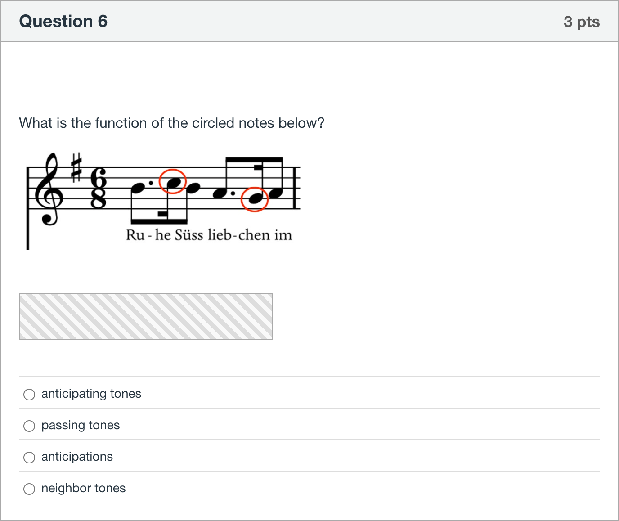Click the lyric 'lieb-chen im'
The width and height of the screenshot is (619, 521).
[250, 235]
